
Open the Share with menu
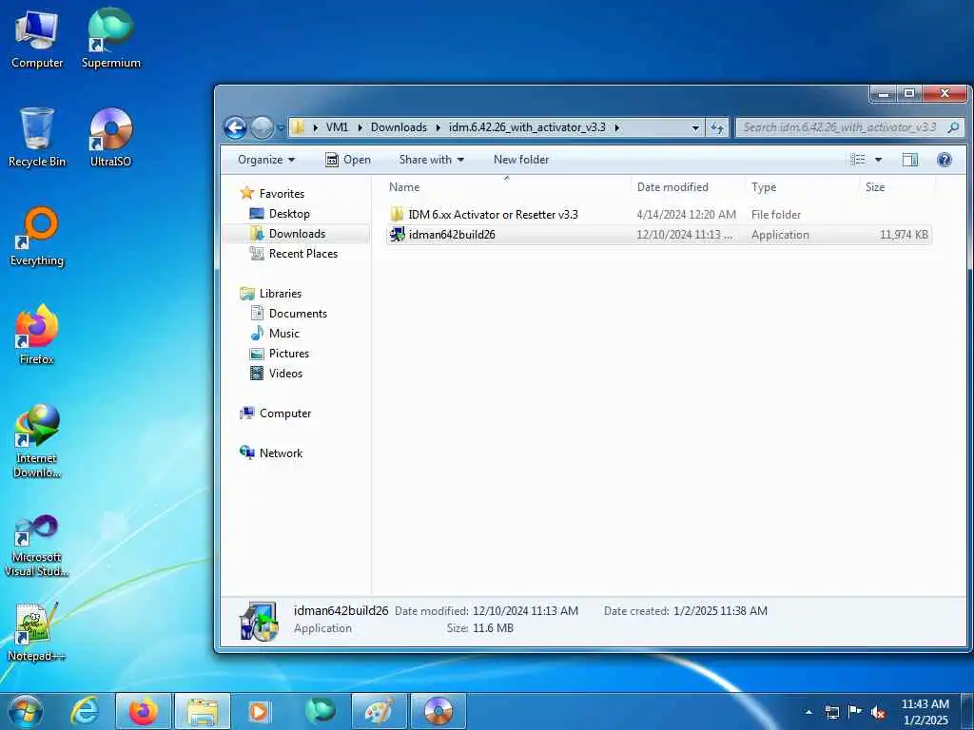coord(431,160)
